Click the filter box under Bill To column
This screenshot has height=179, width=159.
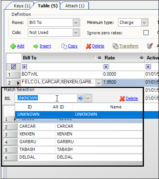24,67
